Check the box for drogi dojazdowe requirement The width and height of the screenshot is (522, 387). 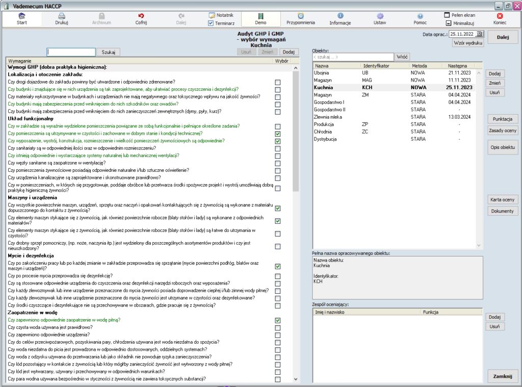coord(278,82)
